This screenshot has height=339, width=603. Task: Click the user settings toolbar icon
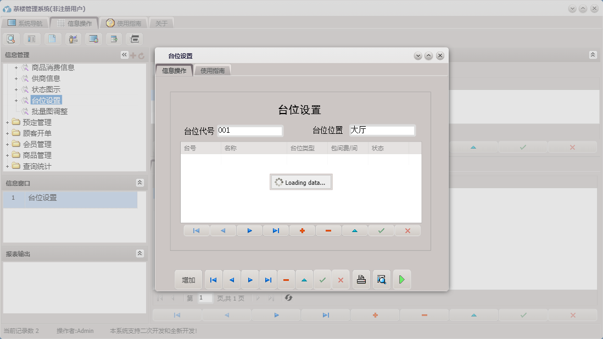pos(73,39)
